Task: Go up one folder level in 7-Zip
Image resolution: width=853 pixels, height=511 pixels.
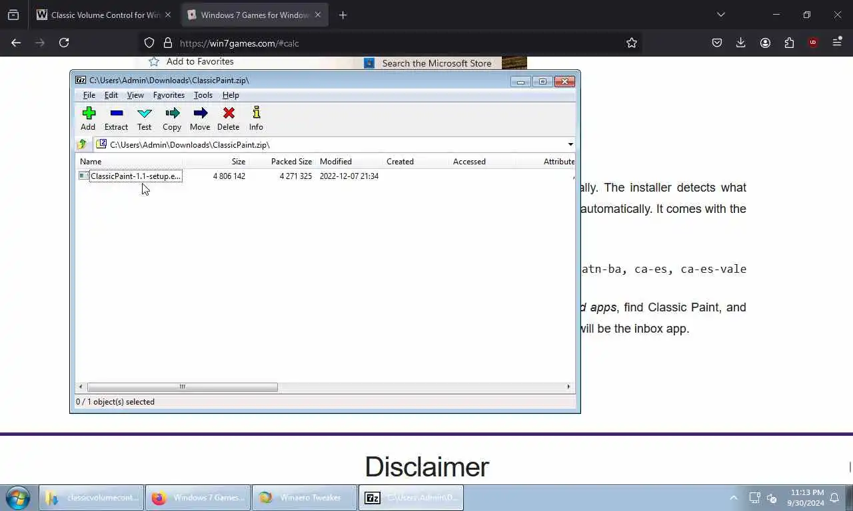Action: point(82,144)
